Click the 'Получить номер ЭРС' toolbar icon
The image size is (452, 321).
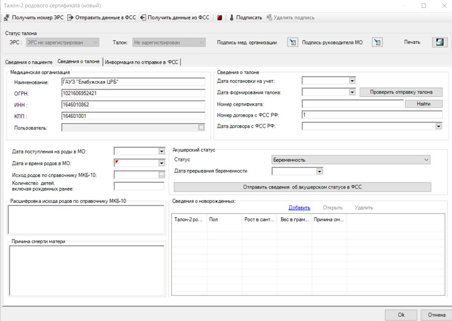(7, 18)
